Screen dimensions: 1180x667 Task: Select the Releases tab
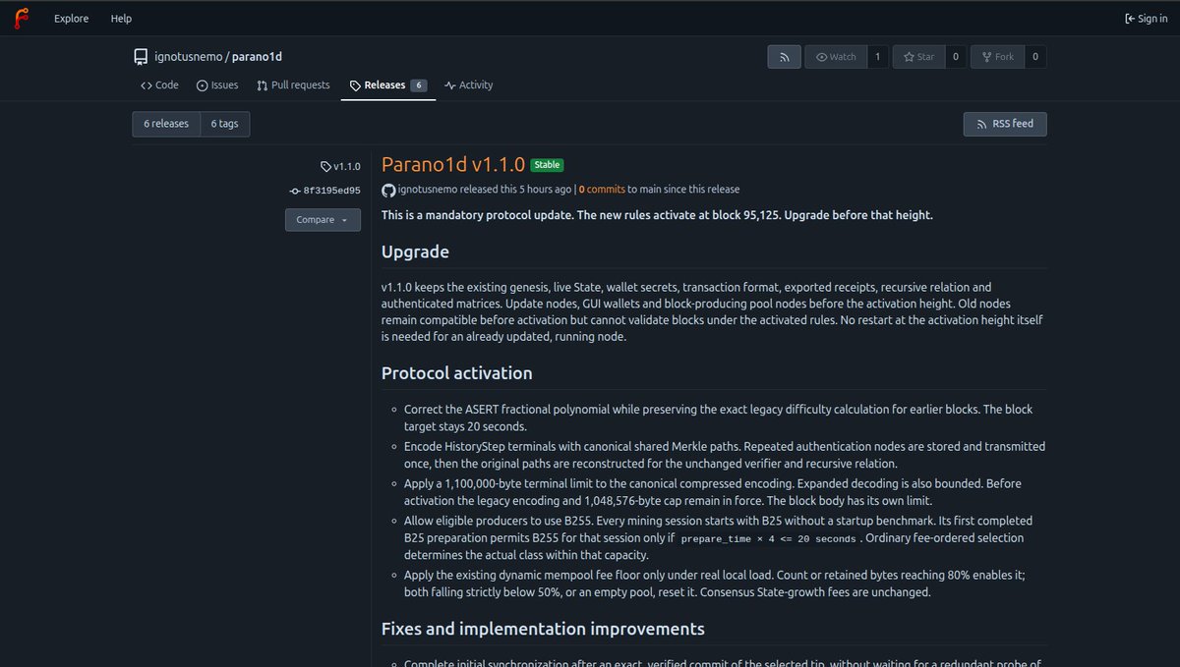[388, 85]
